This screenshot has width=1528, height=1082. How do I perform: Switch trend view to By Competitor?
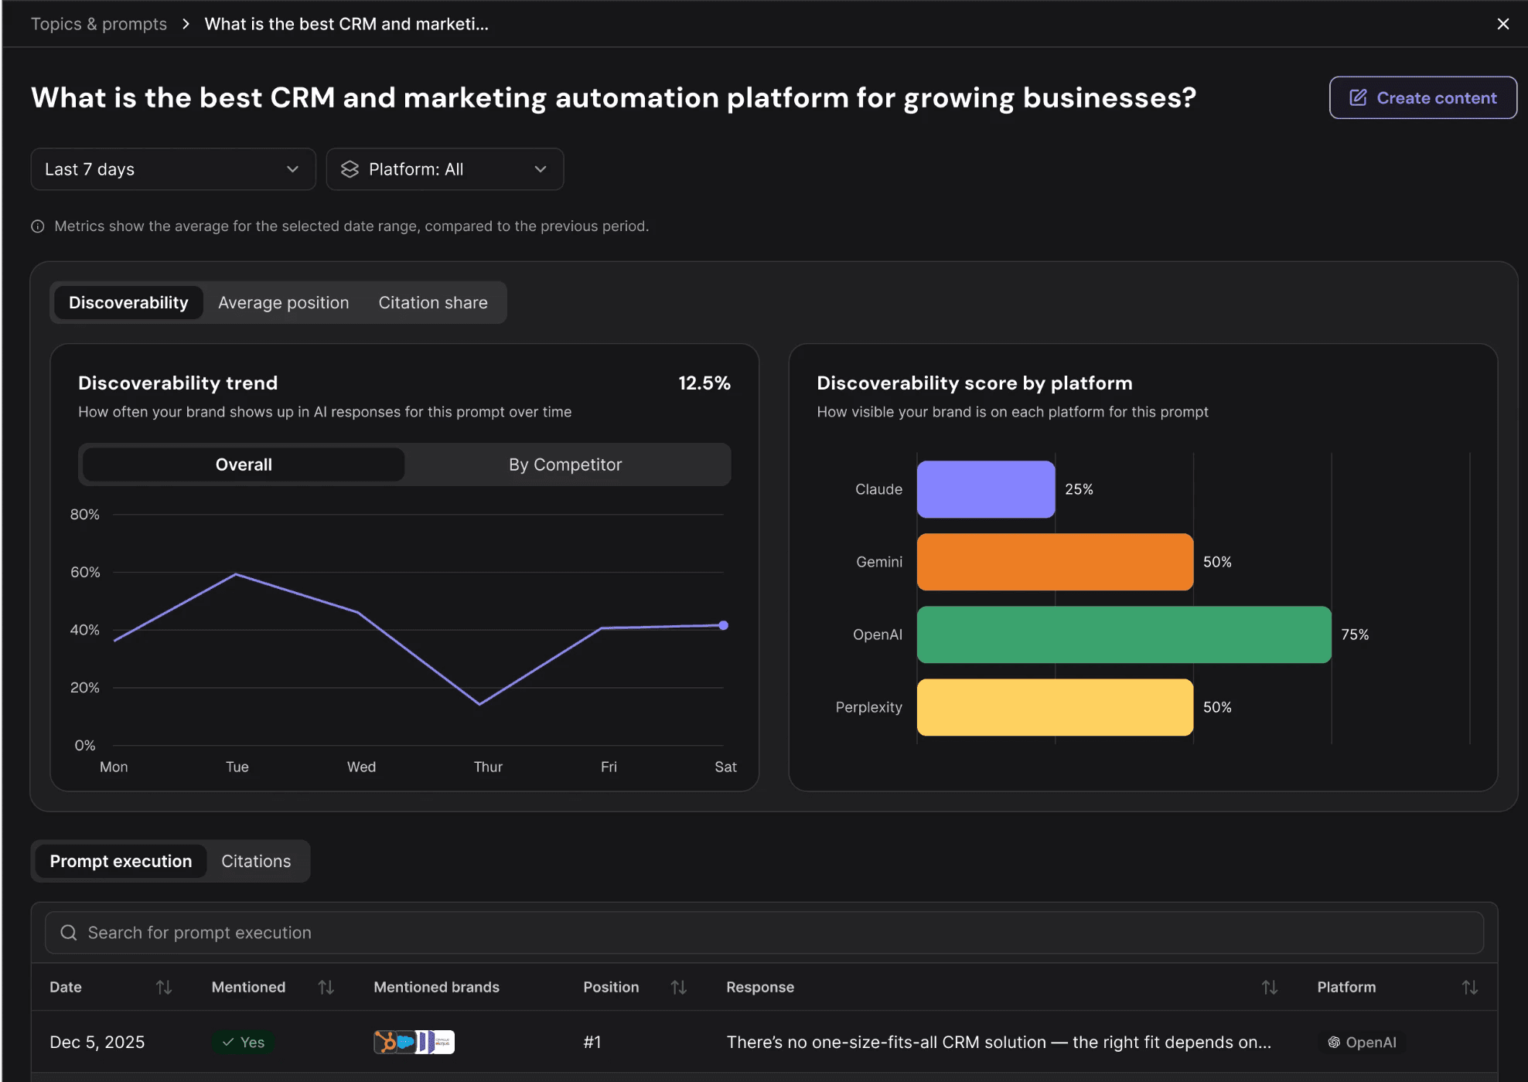(565, 464)
